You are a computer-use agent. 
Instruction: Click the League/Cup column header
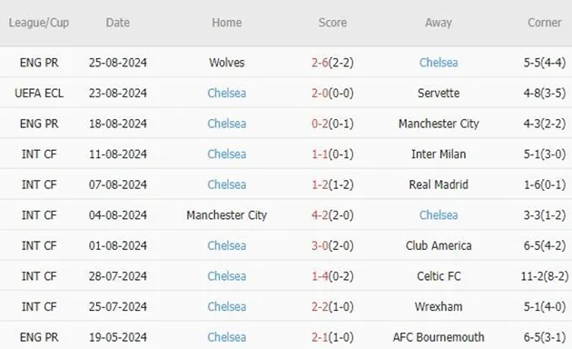click(39, 23)
